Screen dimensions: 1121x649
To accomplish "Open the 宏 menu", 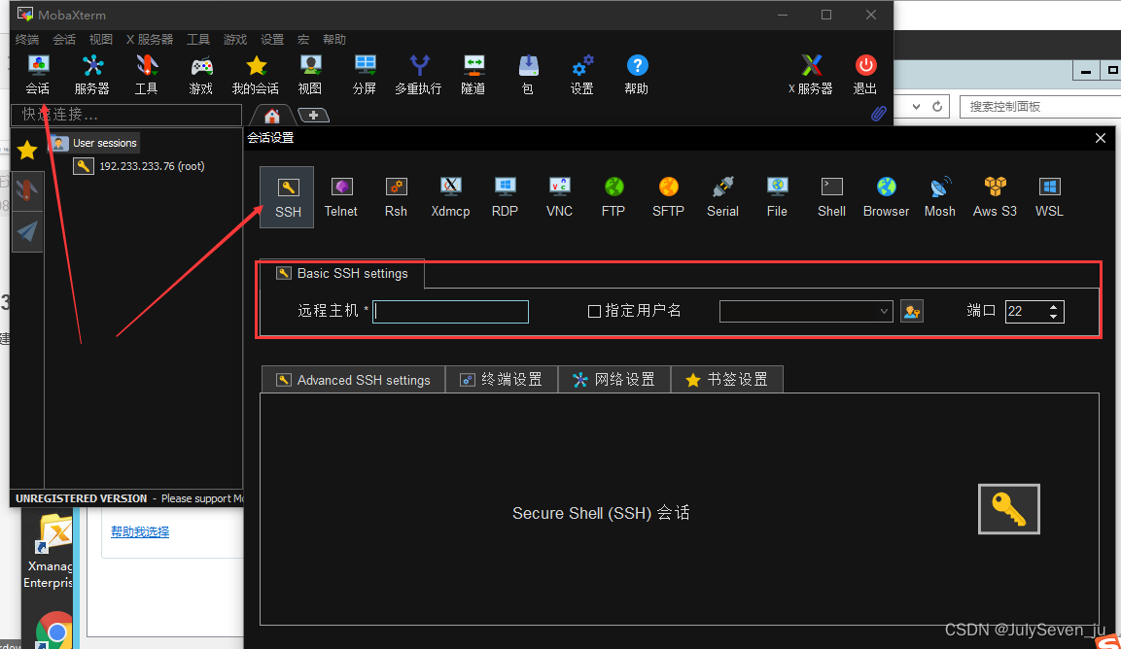I will coord(303,39).
